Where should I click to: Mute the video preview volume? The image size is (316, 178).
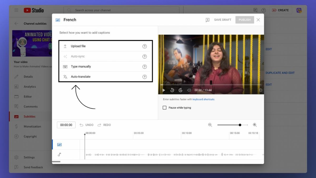pos(189,90)
